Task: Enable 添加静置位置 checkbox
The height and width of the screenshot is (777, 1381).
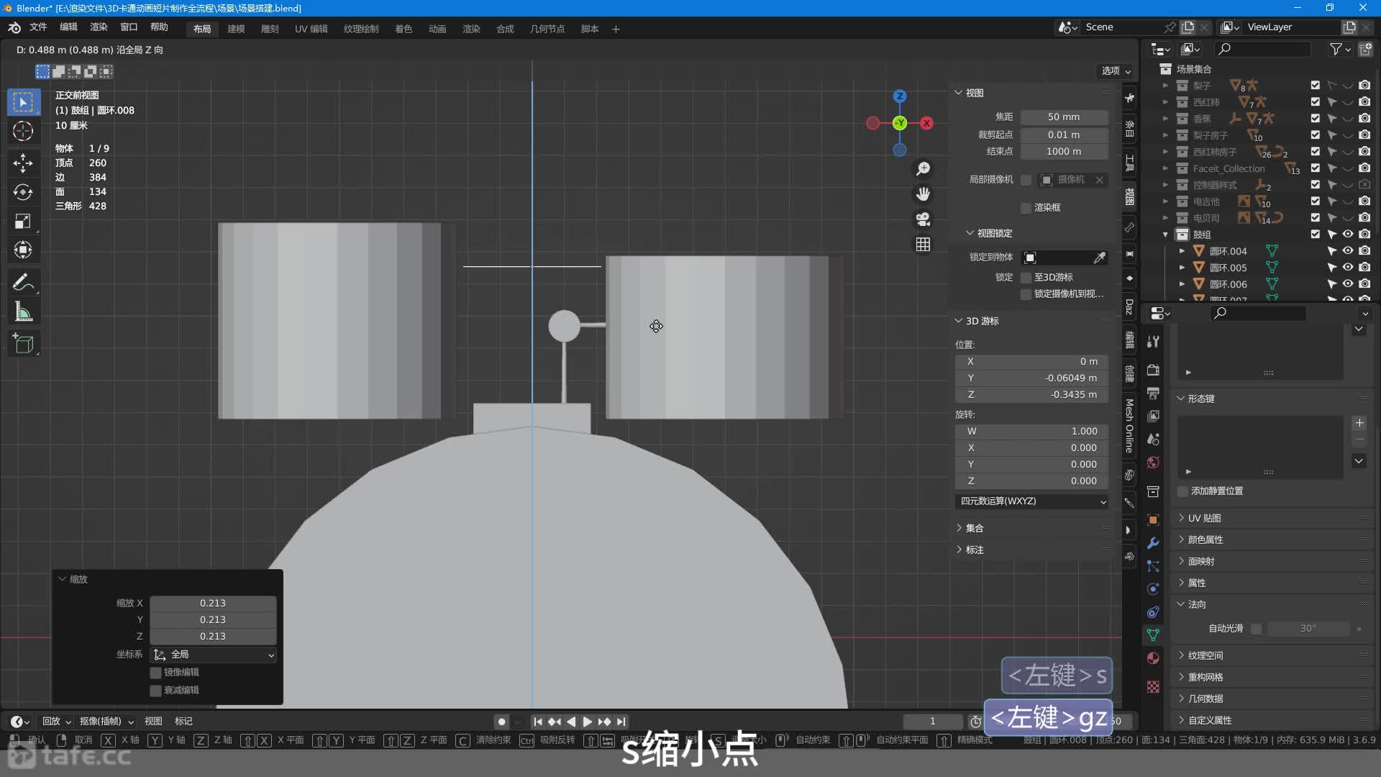Action: (x=1182, y=491)
